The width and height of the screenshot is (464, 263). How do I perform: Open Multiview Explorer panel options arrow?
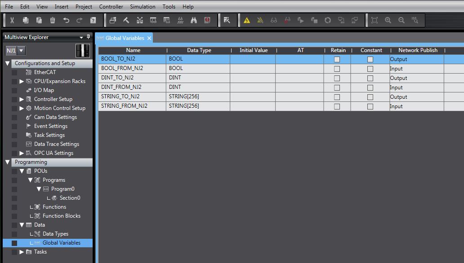click(81, 38)
